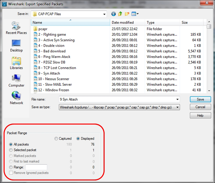This screenshot has height=183, width=215.
Task: Select the '10 - Nessus Scanner' file icon
Action: tap(36, 79)
